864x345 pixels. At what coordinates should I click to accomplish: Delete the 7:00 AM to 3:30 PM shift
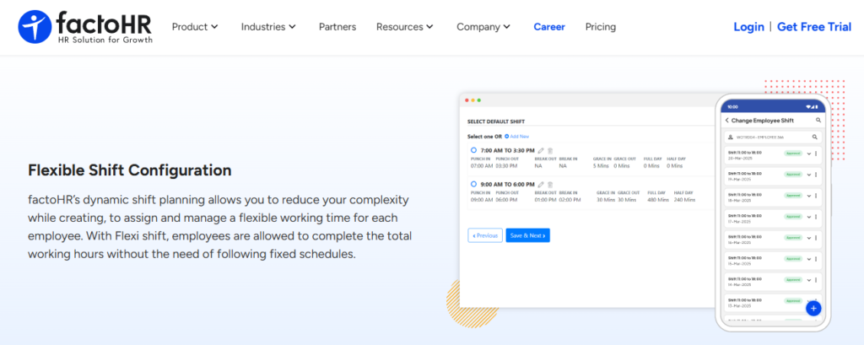coord(550,150)
